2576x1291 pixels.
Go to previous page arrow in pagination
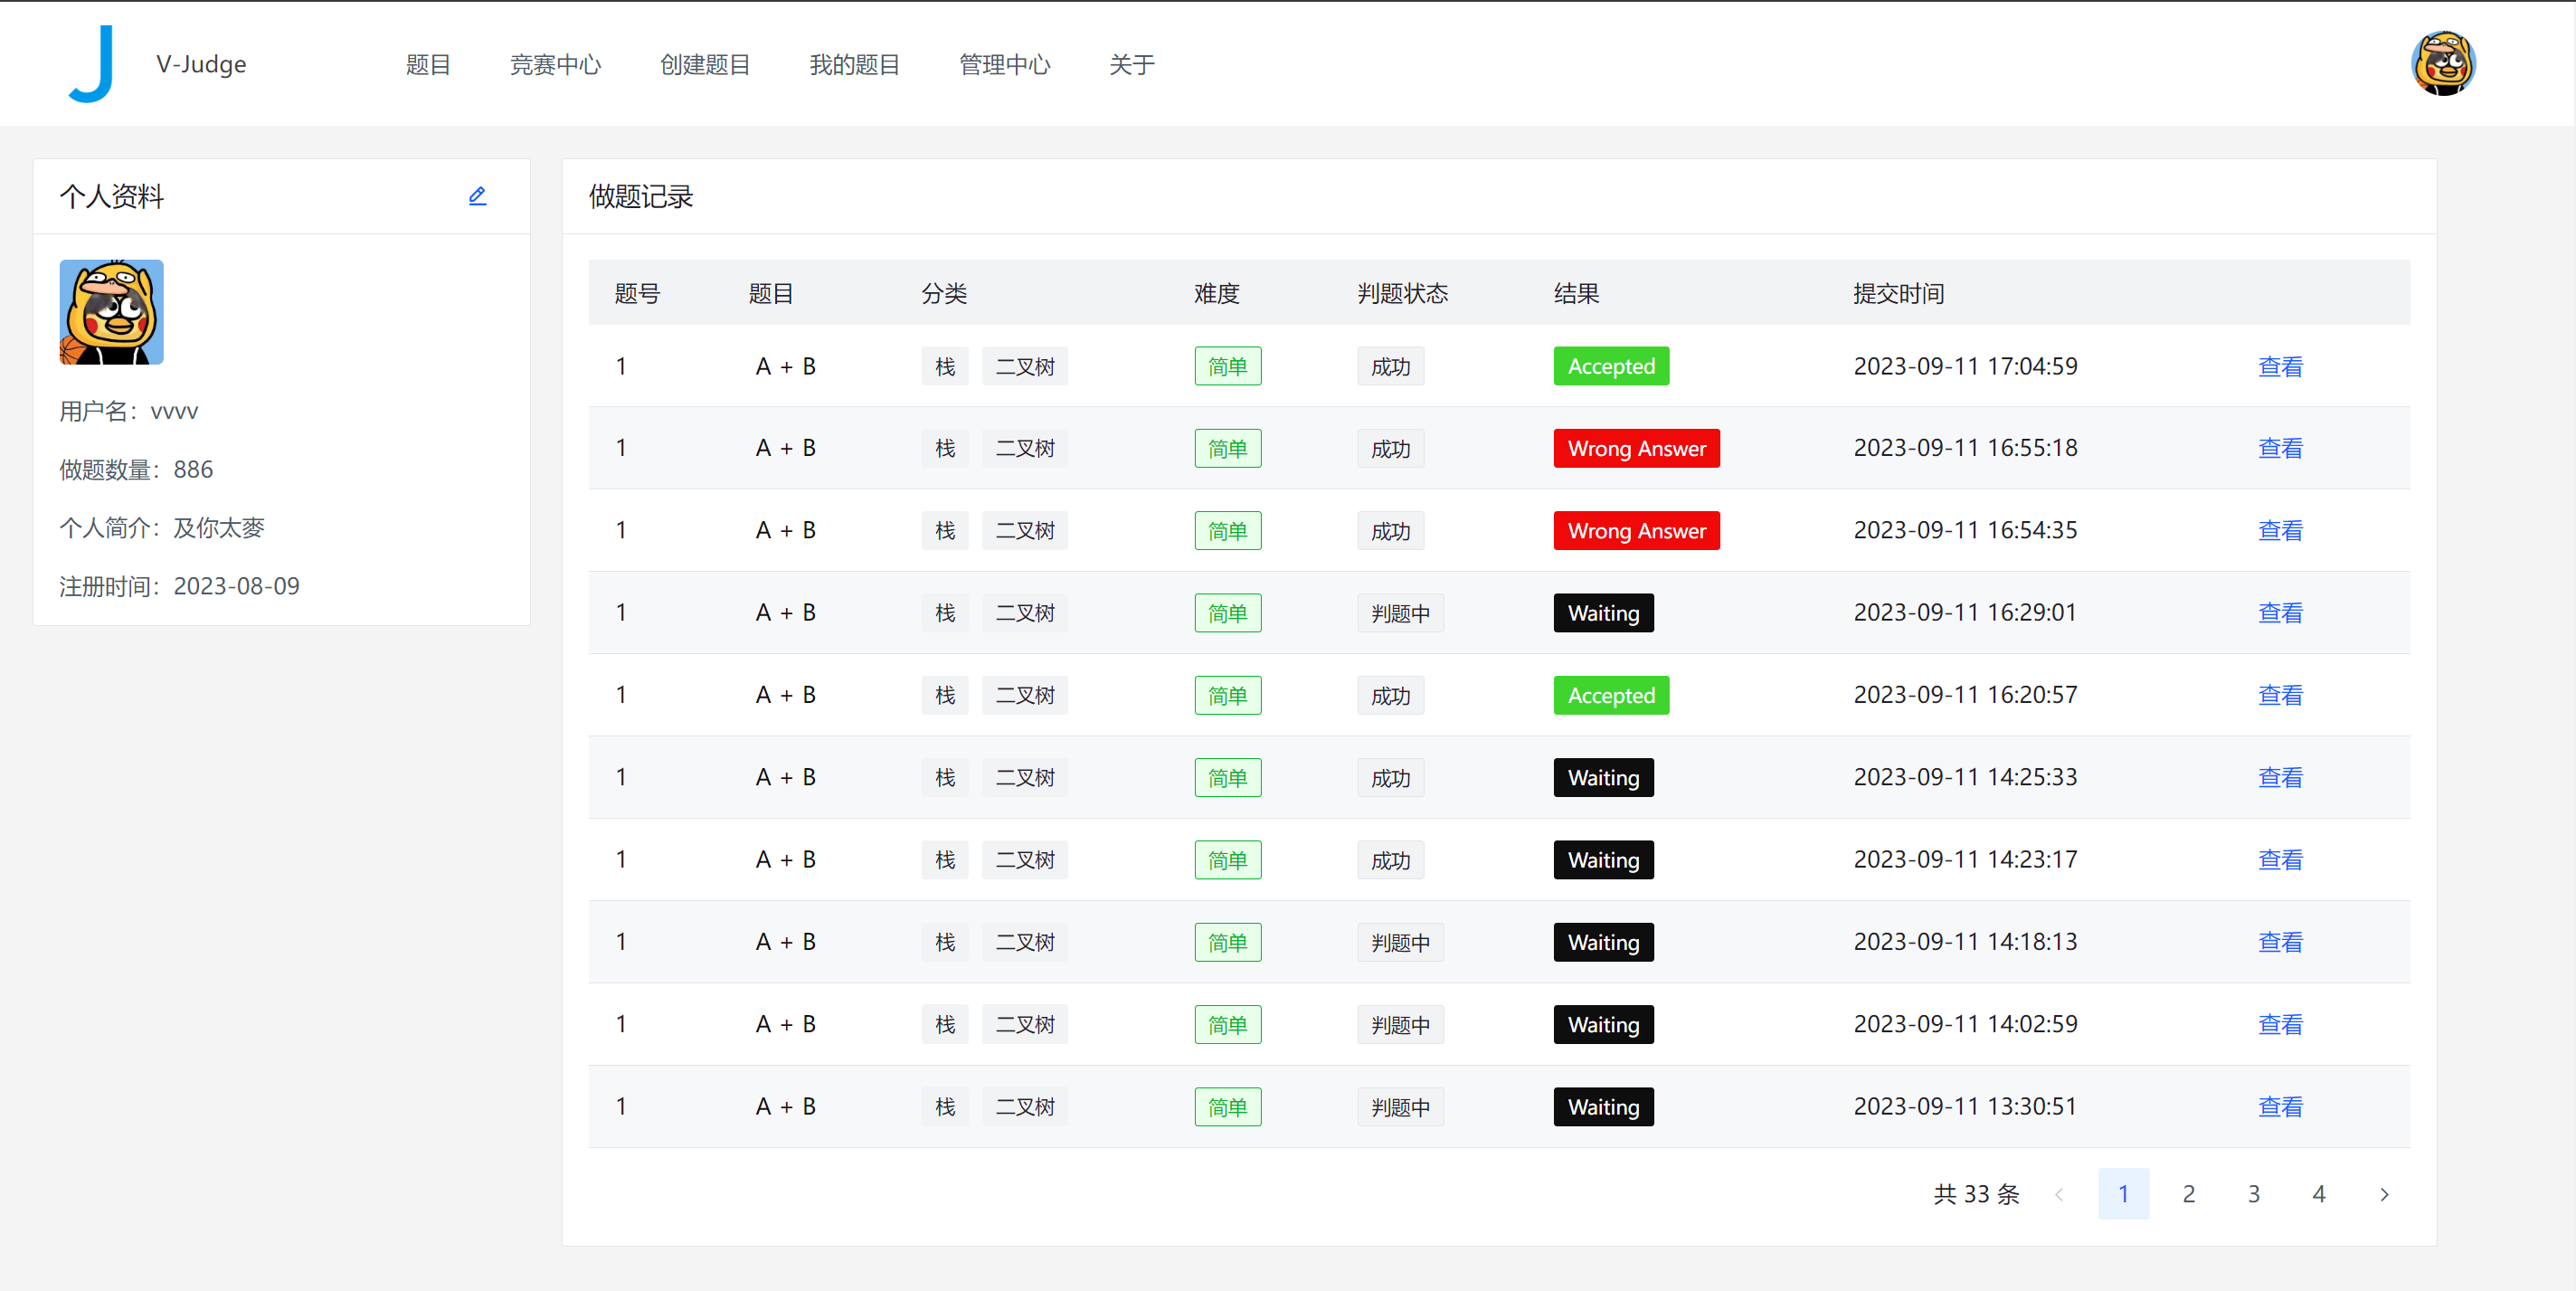(2059, 1194)
